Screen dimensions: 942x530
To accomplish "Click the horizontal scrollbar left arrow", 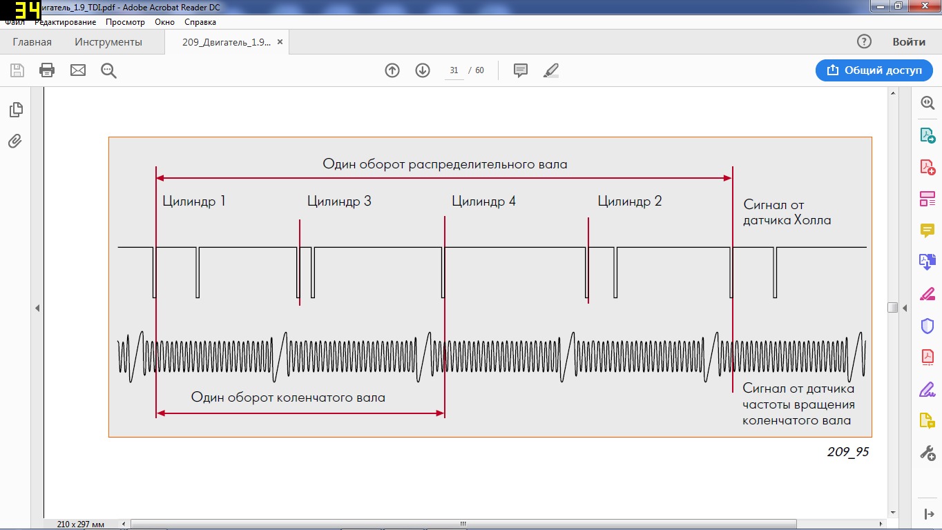I will (124, 524).
